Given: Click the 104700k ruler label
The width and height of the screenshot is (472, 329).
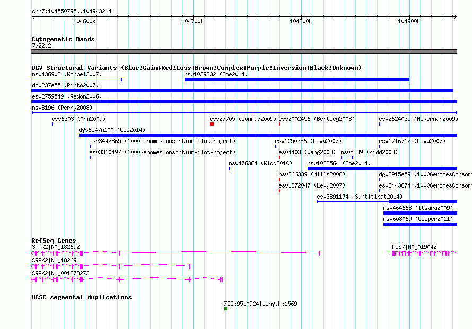Looking at the screenshot, I should [x=193, y=21].
